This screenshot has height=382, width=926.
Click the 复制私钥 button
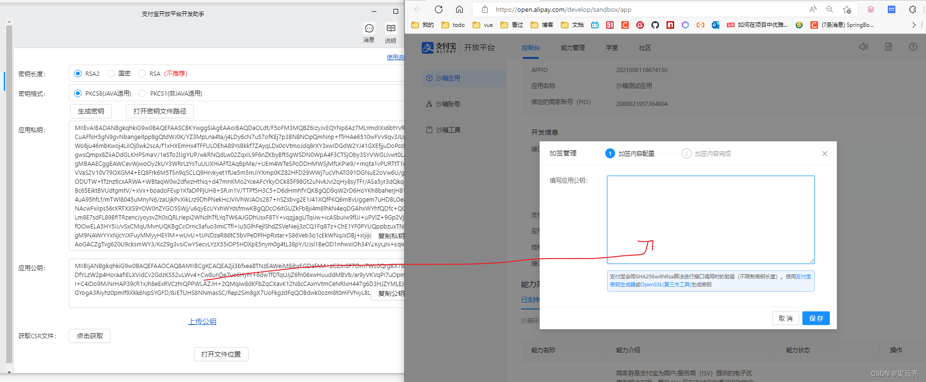tap(389, 236)
